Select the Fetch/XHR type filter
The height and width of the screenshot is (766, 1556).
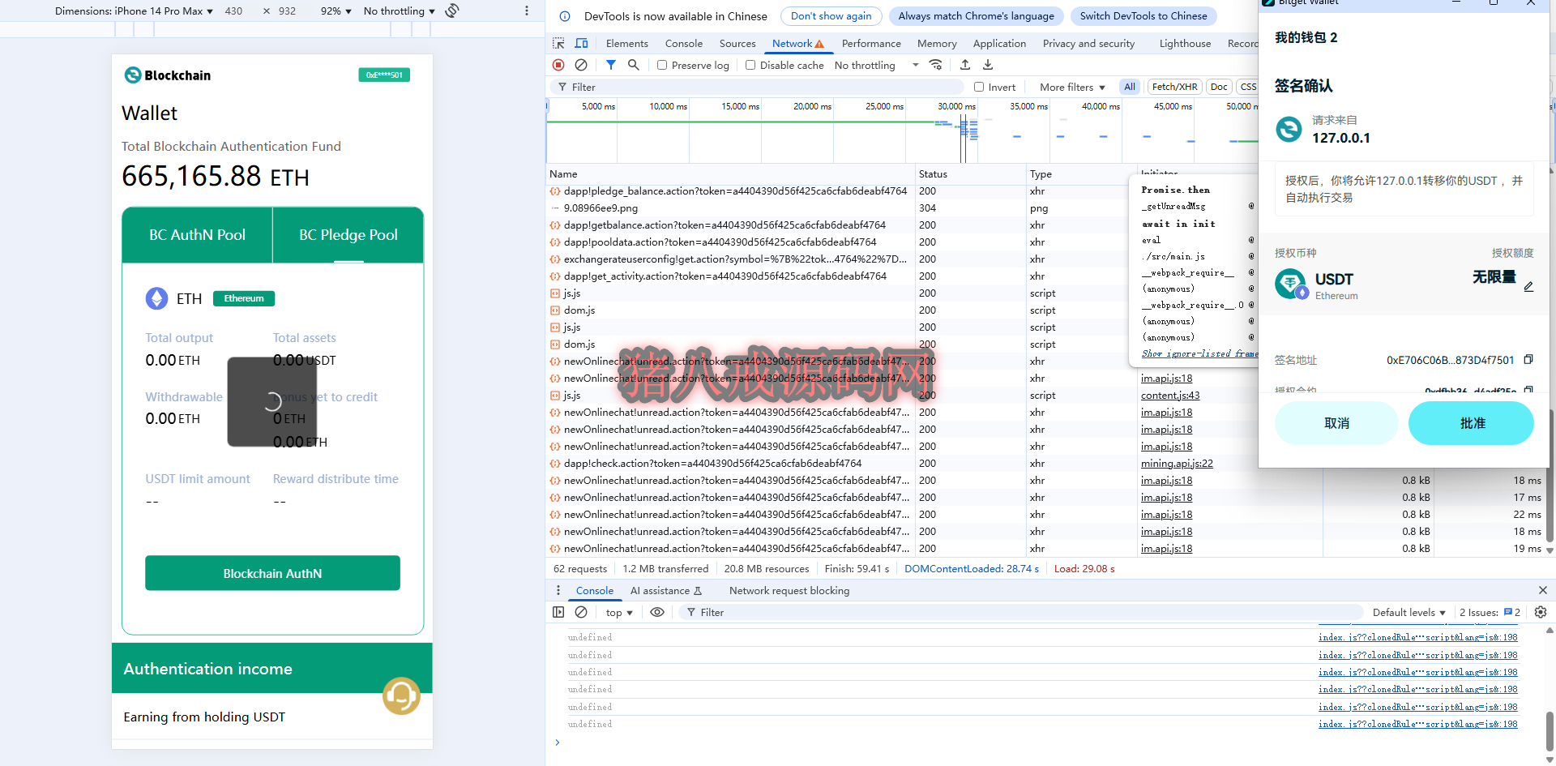pos(1174,87)
